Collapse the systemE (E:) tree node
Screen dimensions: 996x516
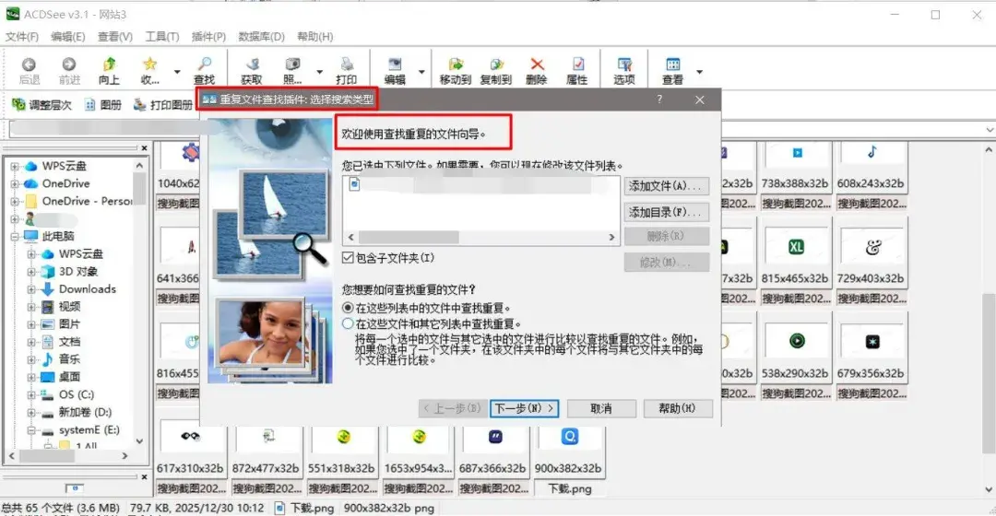pos(31,429)
